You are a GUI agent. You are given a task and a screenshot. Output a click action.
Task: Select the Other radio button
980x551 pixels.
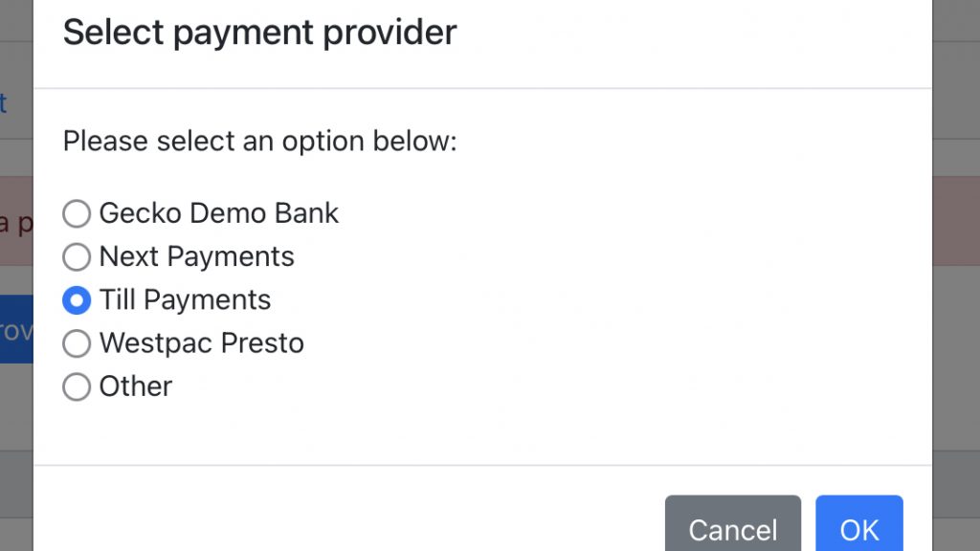click(x=77, y=386)
